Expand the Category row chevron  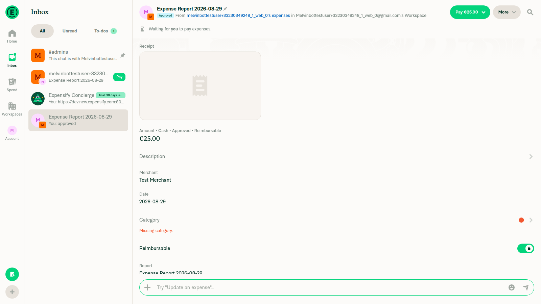(x=531, y=220)
